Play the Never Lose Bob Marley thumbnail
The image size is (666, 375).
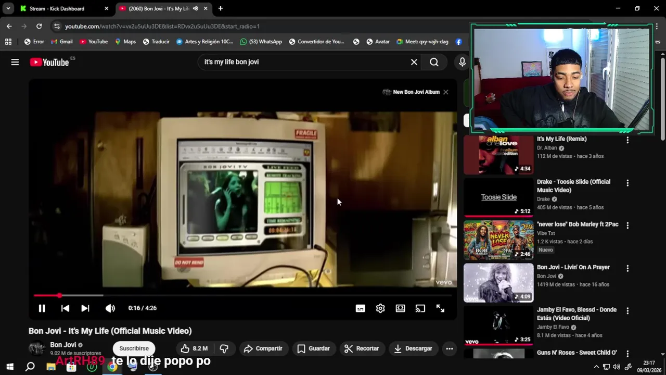498,240
